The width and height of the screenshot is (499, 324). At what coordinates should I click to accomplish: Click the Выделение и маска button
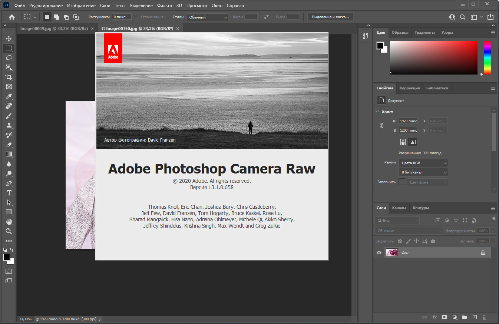pos(330,17)
